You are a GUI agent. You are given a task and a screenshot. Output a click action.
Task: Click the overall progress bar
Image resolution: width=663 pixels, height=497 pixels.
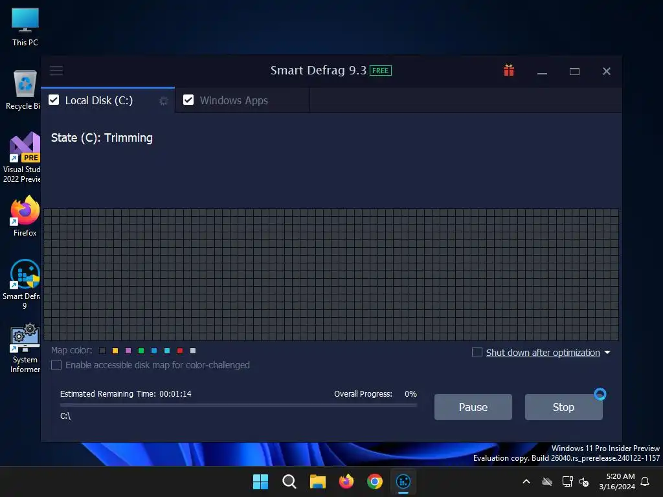coord(238,405)
